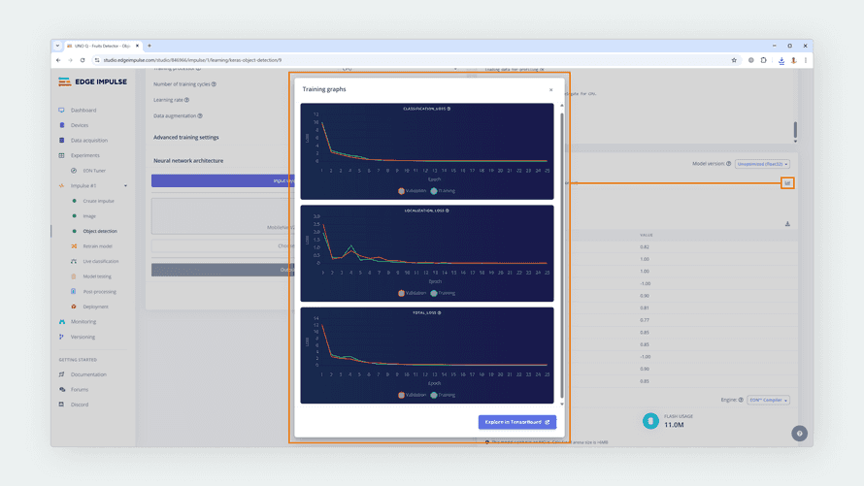The image size is (864, 486).
Task: Open the Discord icon
Action: (62, 405)
